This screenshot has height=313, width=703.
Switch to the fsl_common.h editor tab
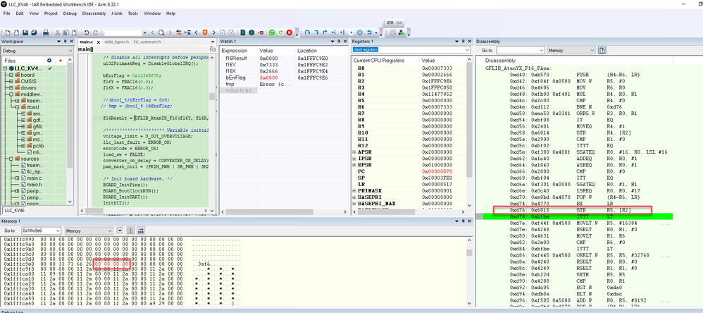tap(147, 42)
